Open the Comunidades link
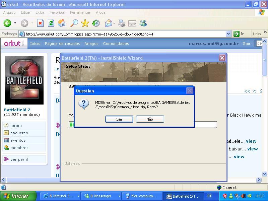Viewport: 268px width, 201px height. click(116, 44)
